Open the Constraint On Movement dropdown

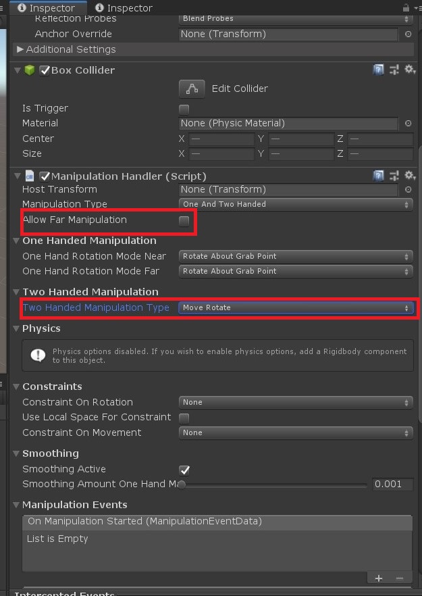pos(296,432)
